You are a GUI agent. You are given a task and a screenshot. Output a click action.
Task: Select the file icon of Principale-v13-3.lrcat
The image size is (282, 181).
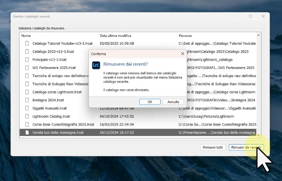tap(27, 60)
